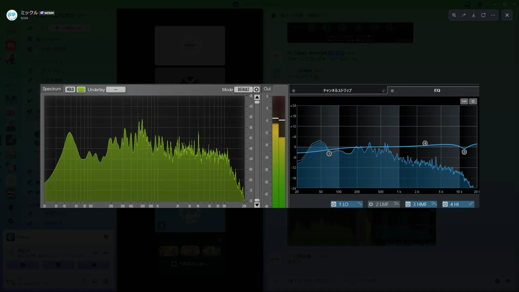Enable the 2 LMF band power button
519x292 pixels.
pos(371,204)
